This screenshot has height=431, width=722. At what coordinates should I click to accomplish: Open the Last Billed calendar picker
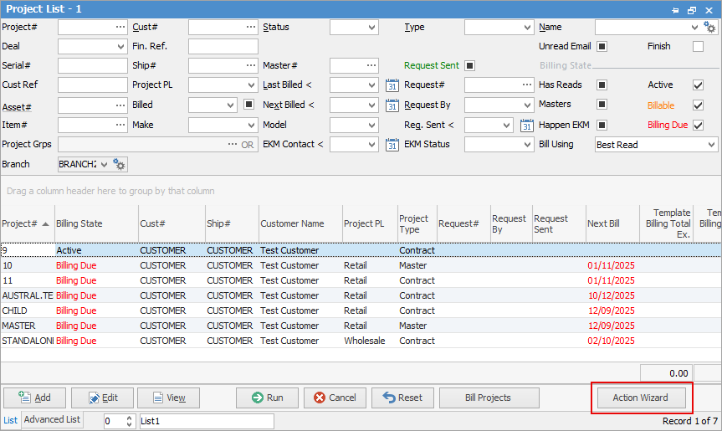pyautogui.click(x=392, y=85)
